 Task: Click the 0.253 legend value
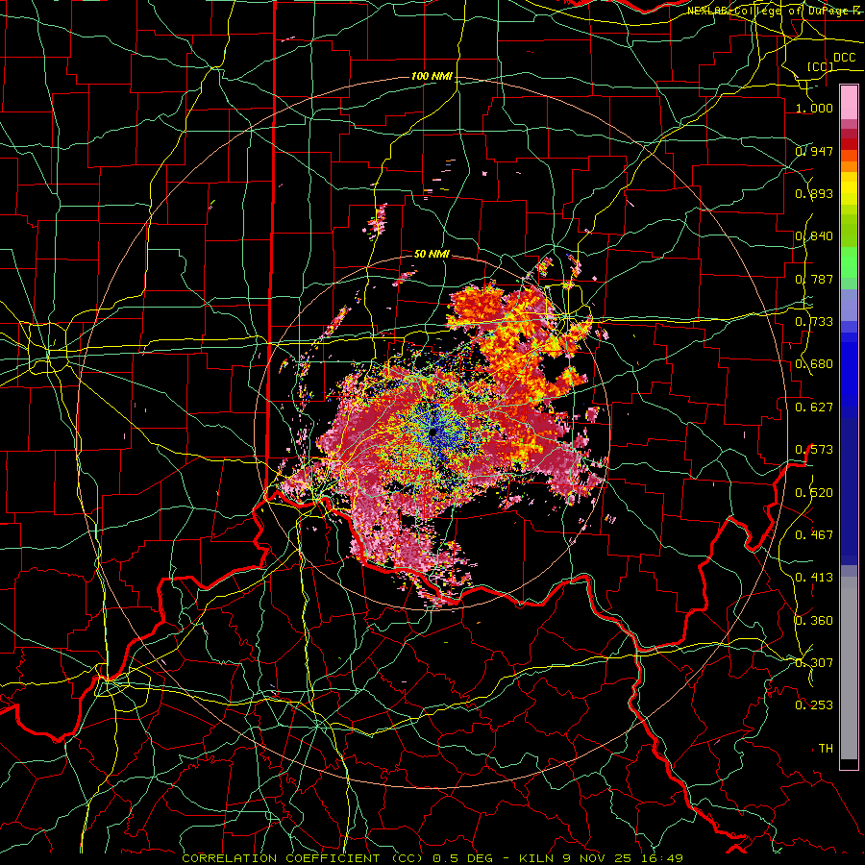pos(814,705)
